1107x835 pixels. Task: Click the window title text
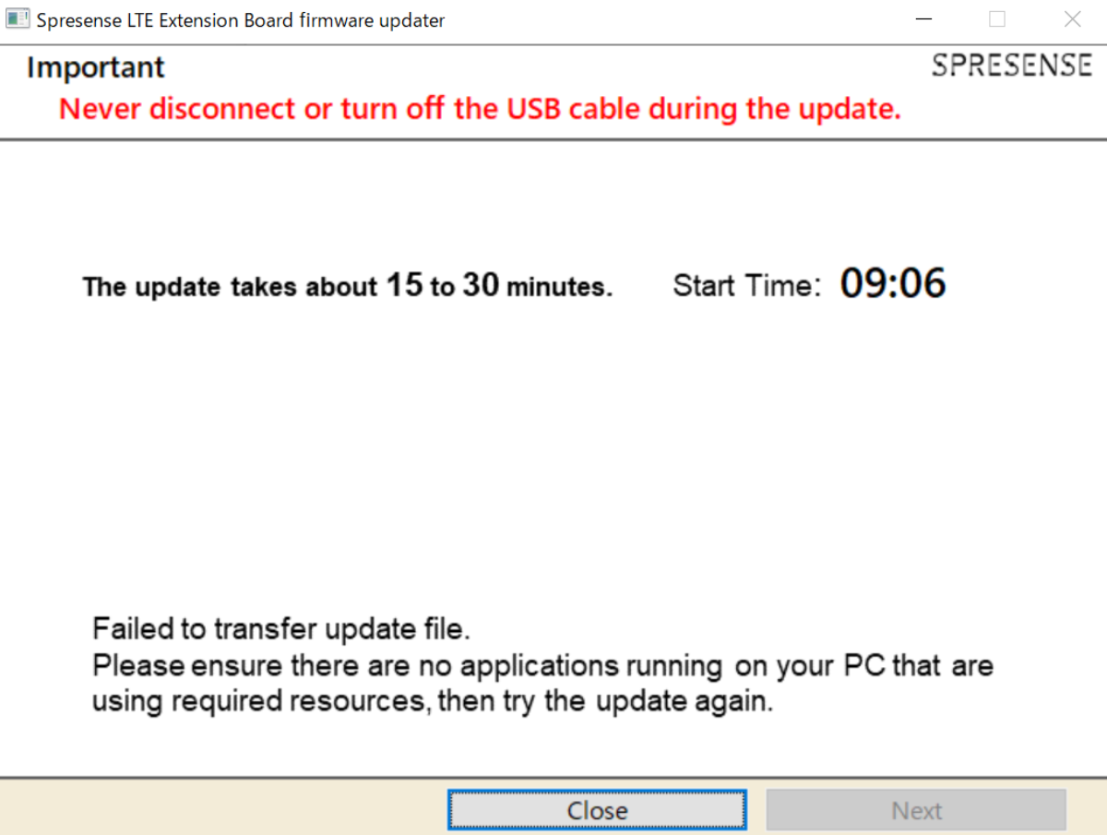point(240,20)
